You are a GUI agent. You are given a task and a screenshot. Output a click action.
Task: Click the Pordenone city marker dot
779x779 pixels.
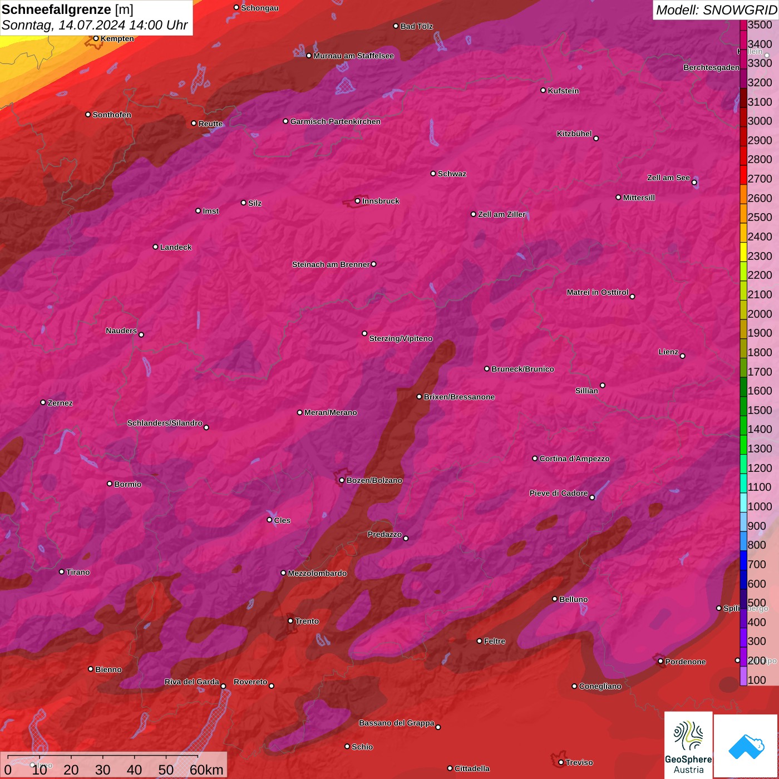pyautogui.click(x=660, y=662)
